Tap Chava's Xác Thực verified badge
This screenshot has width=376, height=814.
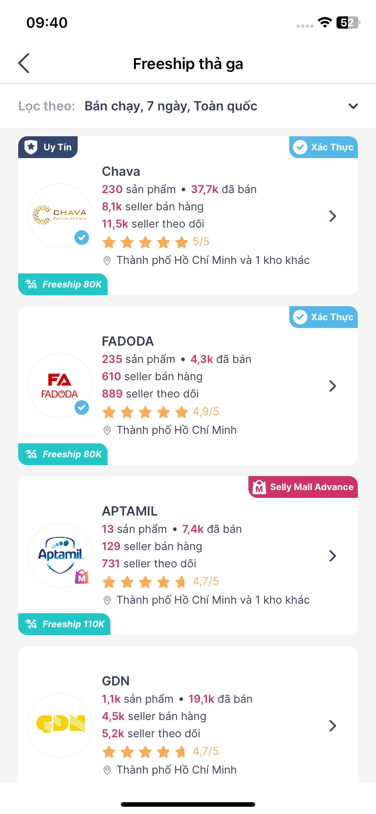click(x=323, y=147)
